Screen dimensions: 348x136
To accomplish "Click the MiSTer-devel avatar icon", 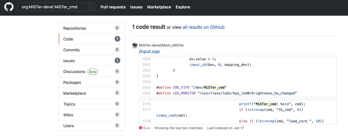I will point(135,45).
